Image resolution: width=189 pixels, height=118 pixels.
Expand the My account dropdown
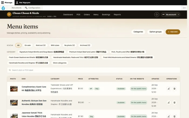[x=171, y=15]
